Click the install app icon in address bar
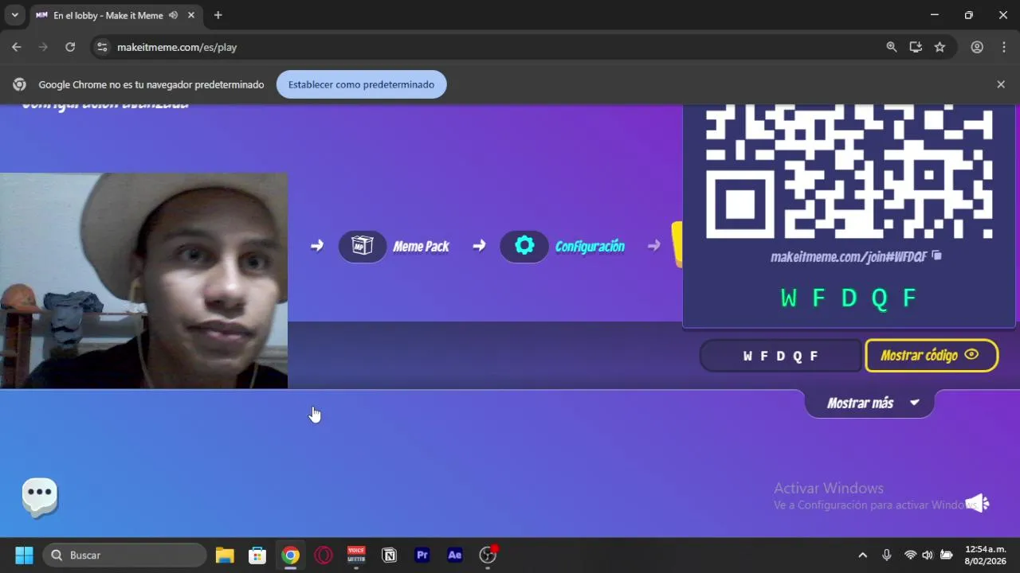Image resolution: width=1020 pixels, height=573 pixels. pyautogui.click(x=916, y=47)
